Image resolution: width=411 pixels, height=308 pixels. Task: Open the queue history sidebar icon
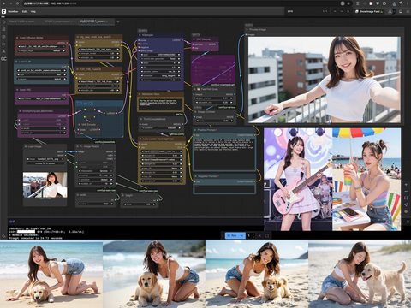tap(3, 21)
